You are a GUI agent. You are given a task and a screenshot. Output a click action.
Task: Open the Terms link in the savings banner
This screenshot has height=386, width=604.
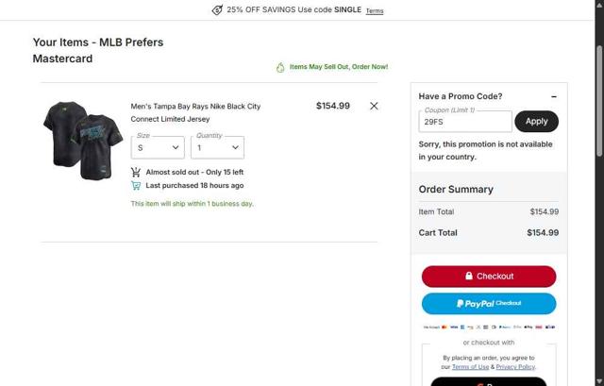375,11
